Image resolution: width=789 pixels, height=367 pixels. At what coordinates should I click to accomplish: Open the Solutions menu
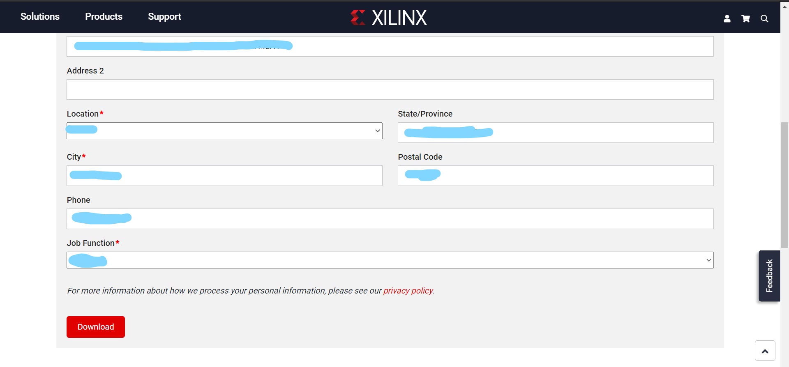click(x=40, y=16)
